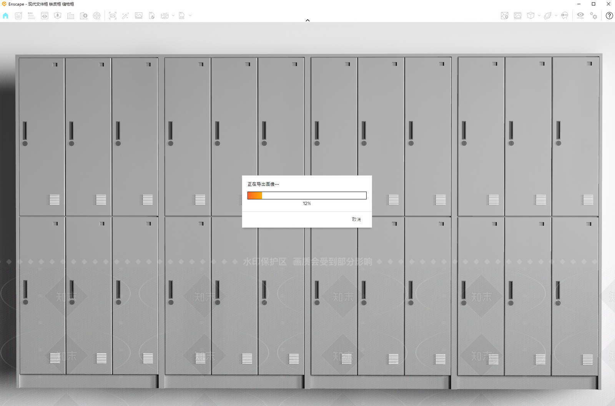Open the asset library buildings icon
Viewport: 615px width, 406px height.
click(71, 16)
